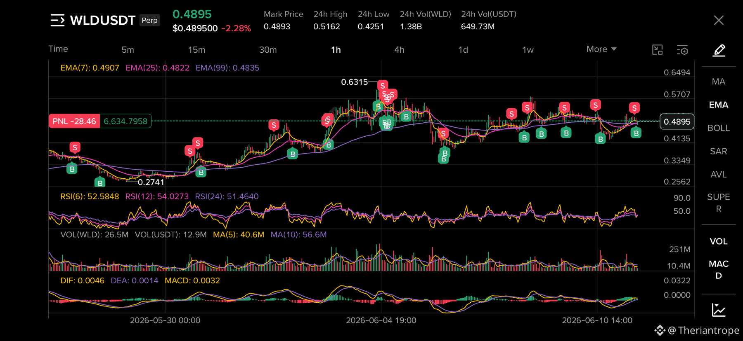Toggle the MA indicator
743x341 pixels.
click(x=719, y=82)
